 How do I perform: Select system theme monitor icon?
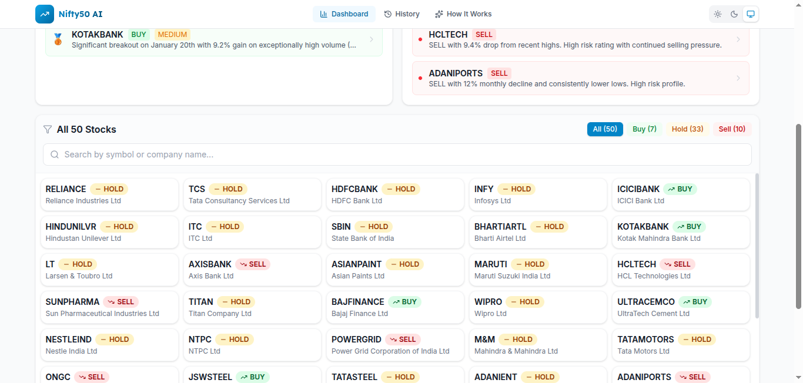pyautogui.click(x=750, y=14)
